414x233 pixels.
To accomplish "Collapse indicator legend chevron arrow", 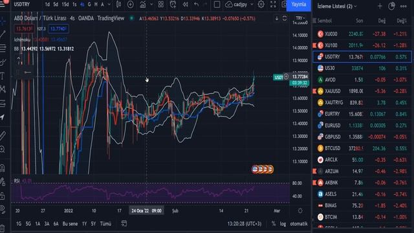I will coord(19,59).
